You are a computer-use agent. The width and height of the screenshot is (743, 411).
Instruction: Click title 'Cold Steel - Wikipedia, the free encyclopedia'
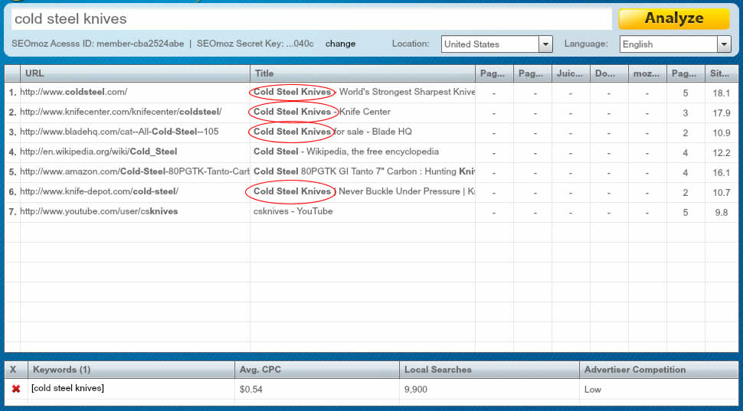click(346, 152)
